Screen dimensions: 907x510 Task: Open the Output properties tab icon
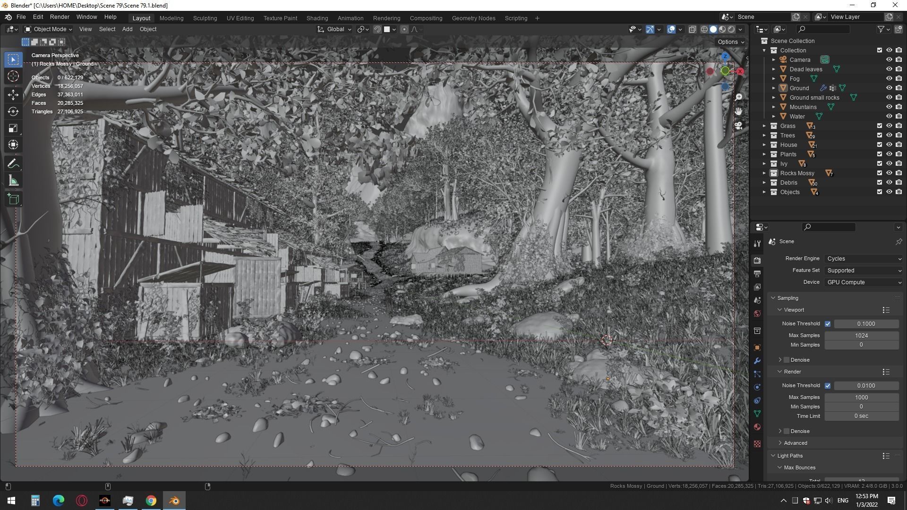[x=757, y=274]
